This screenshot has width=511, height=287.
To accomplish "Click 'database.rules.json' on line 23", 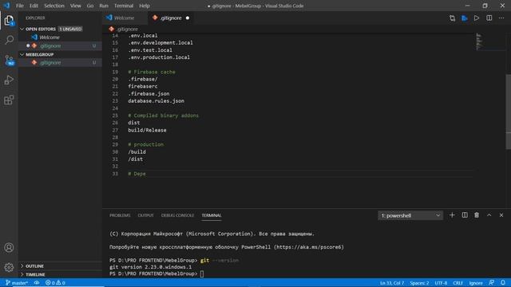I will coord(156,101).
